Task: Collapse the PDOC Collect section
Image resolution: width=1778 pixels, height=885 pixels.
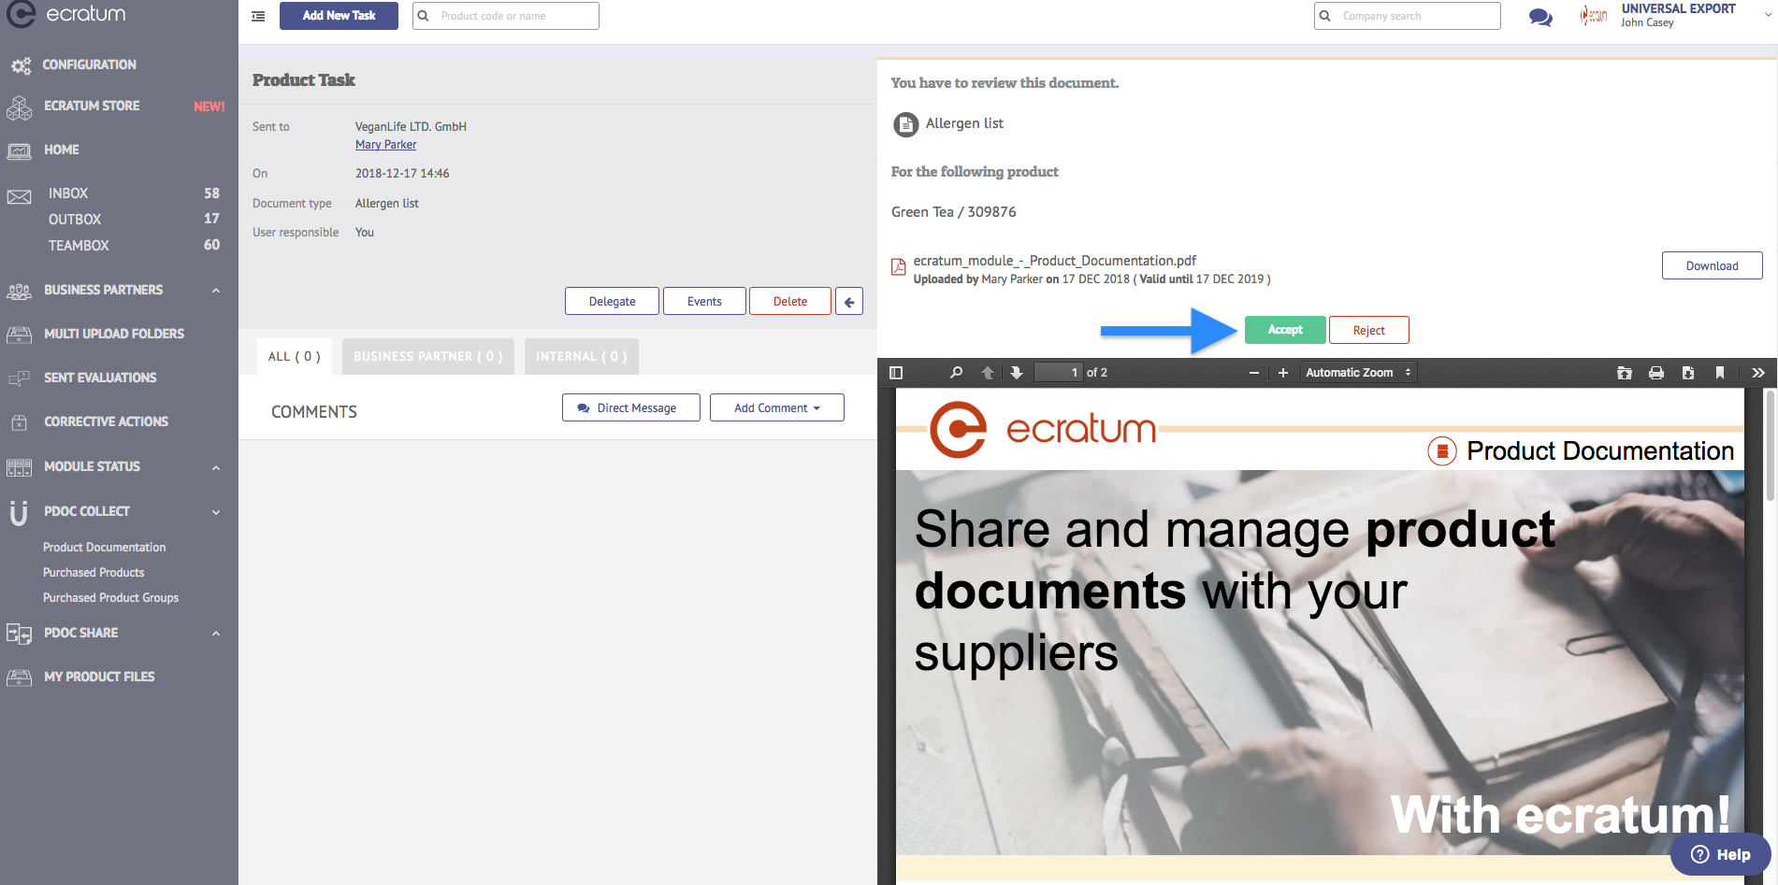Action: [x=216, y=512]
